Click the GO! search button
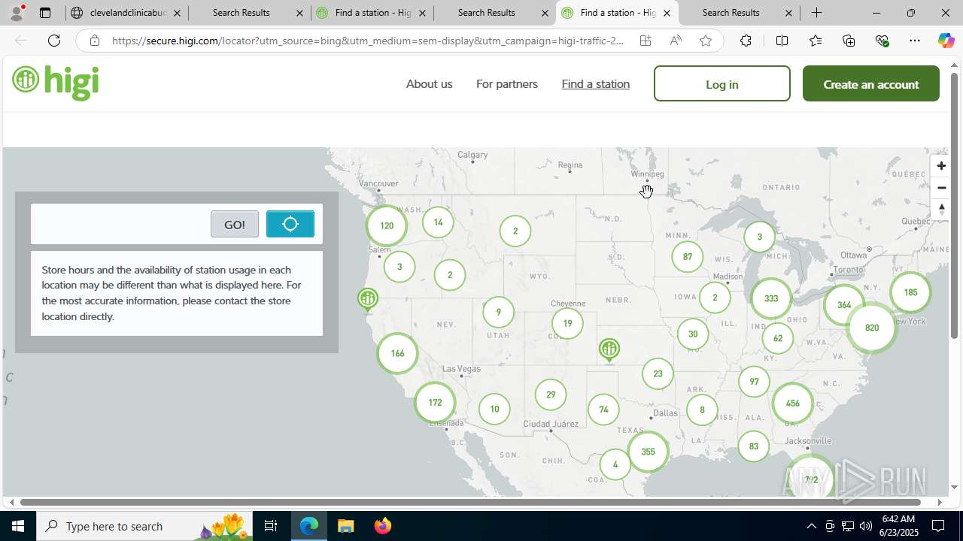963x541 pixels. pos(235,224)
